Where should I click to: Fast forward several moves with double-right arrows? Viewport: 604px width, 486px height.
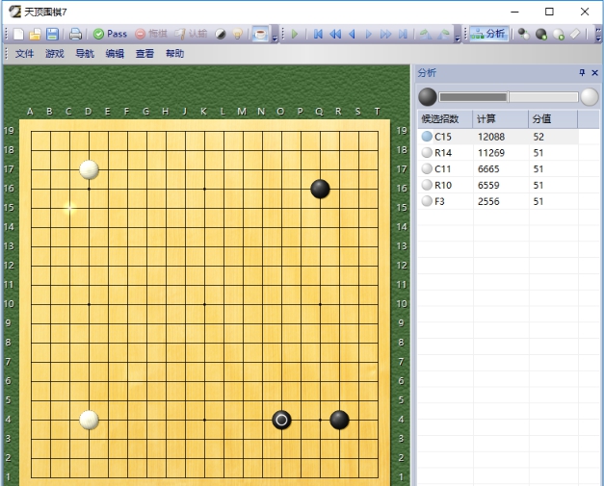(x=385, y=35)
